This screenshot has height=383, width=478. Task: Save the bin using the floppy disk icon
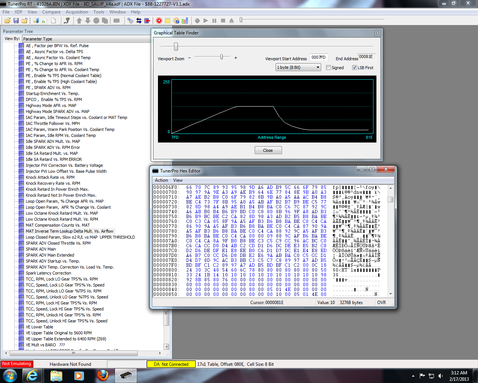[x=16, y=21]
